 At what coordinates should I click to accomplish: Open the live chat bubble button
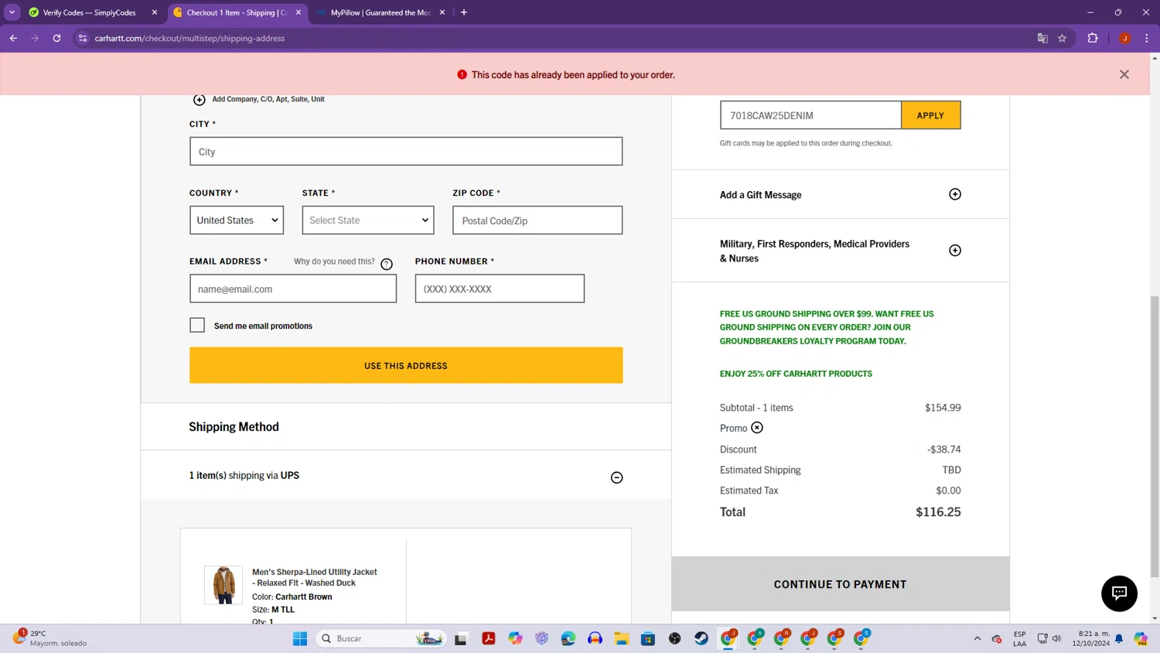[x=1119, y=593]
